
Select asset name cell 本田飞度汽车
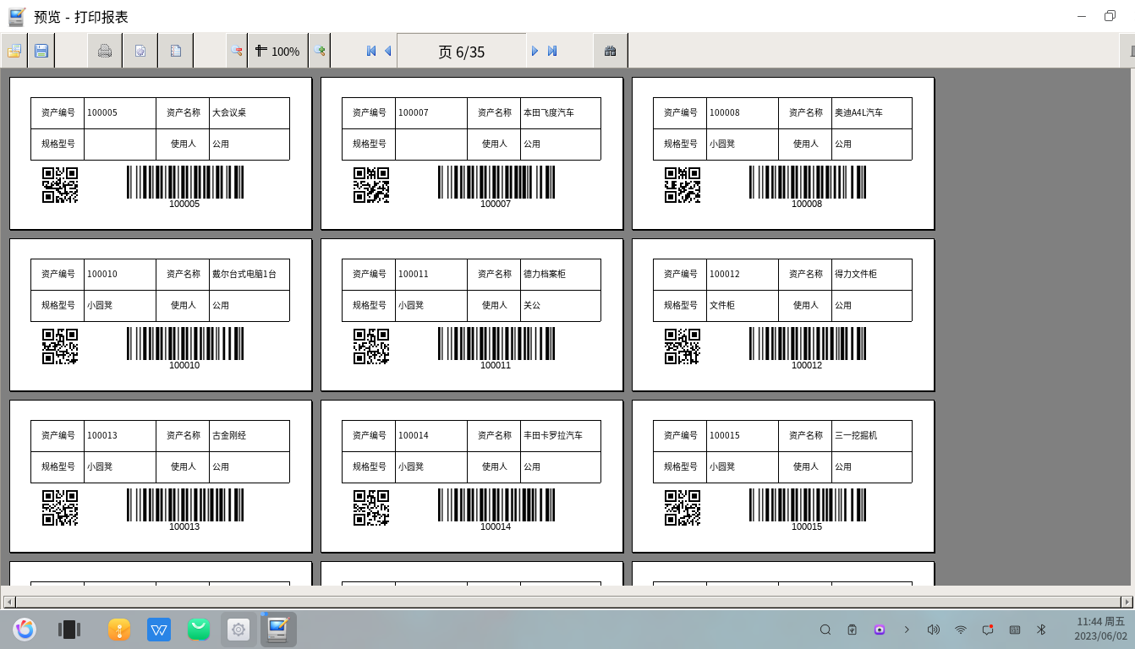[561, 113]
